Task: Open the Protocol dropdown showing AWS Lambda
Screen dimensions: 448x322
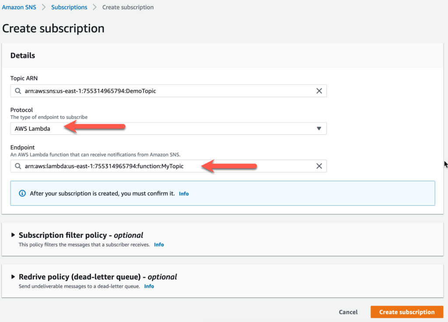Action: 168,129
